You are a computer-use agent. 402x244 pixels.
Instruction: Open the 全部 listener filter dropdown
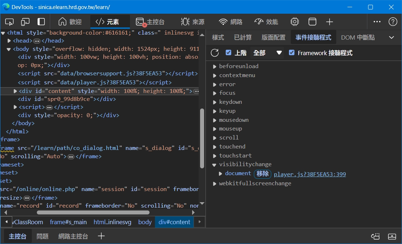pos(267,53)
